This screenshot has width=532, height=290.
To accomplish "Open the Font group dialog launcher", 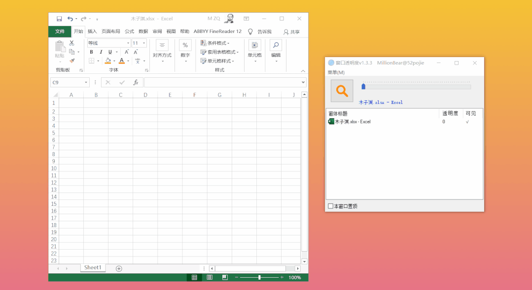I will point(146,70).
